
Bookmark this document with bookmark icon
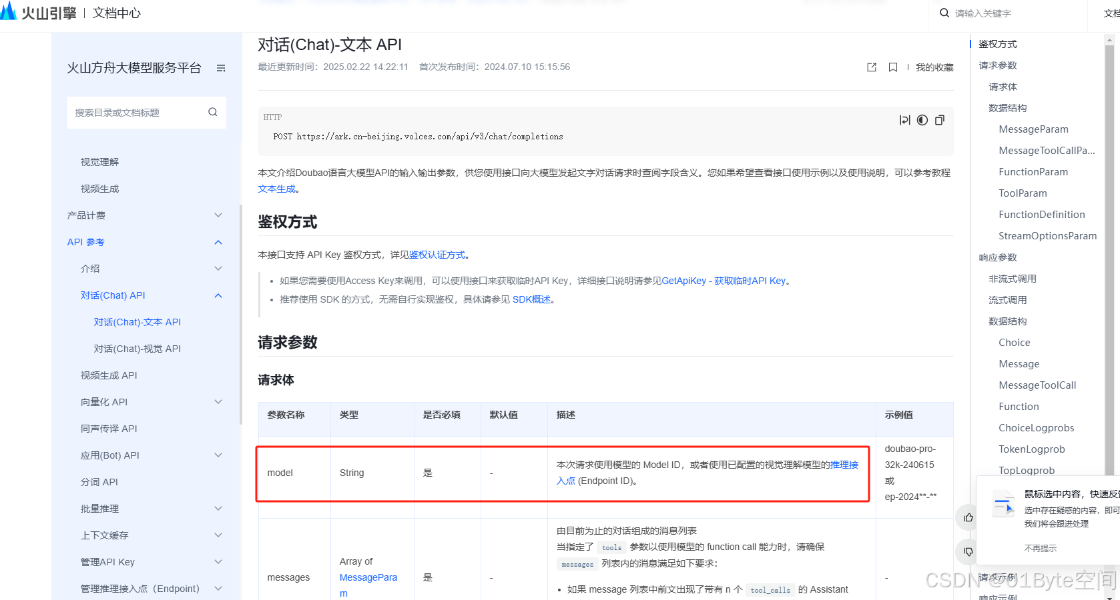coord(893,67)
